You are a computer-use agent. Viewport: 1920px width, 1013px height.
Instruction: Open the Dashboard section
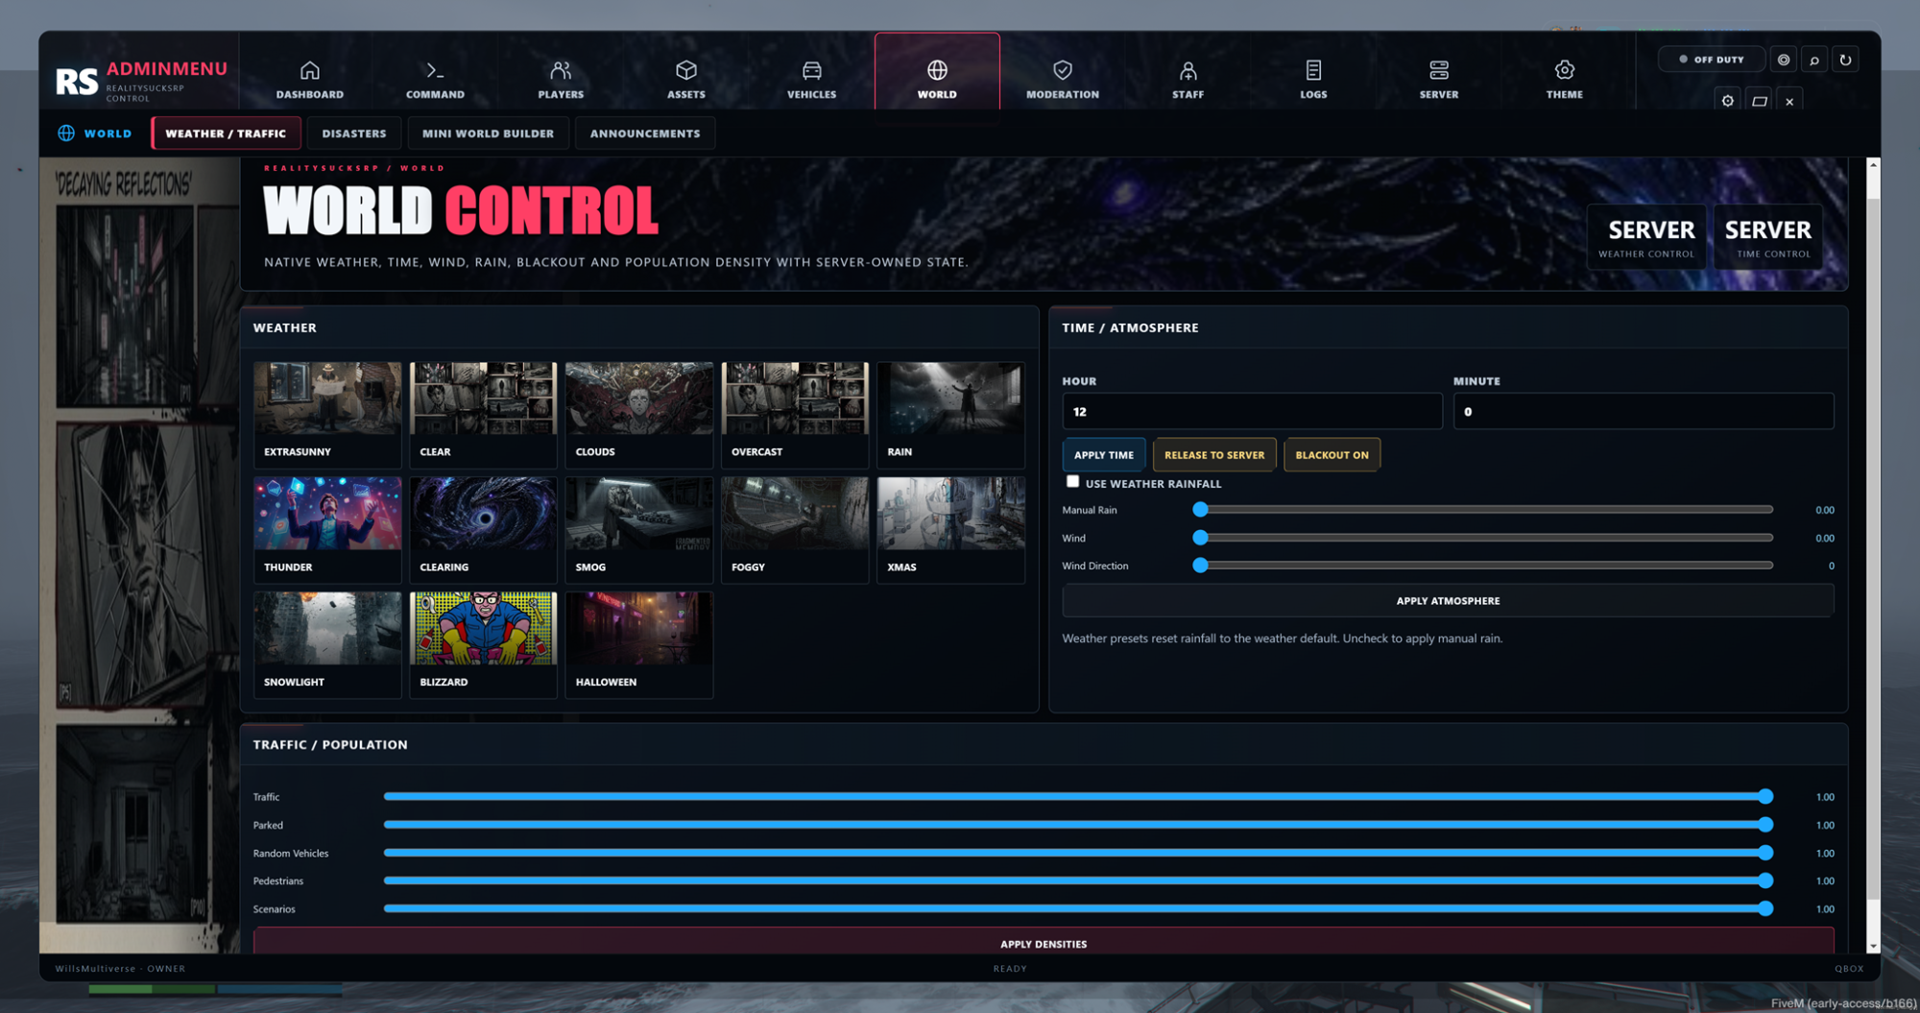tap(309, 80)
